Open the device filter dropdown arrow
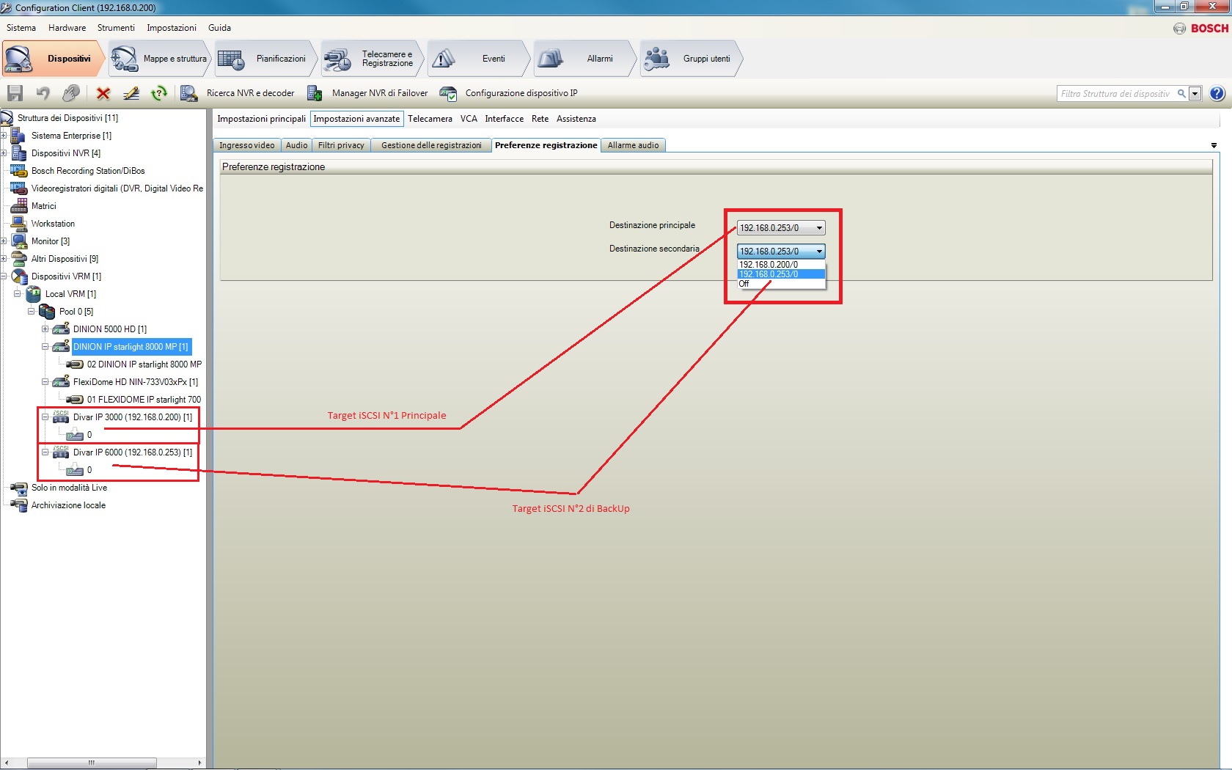This screenshot has height=770, width=1232. [x=1195, y=94]
